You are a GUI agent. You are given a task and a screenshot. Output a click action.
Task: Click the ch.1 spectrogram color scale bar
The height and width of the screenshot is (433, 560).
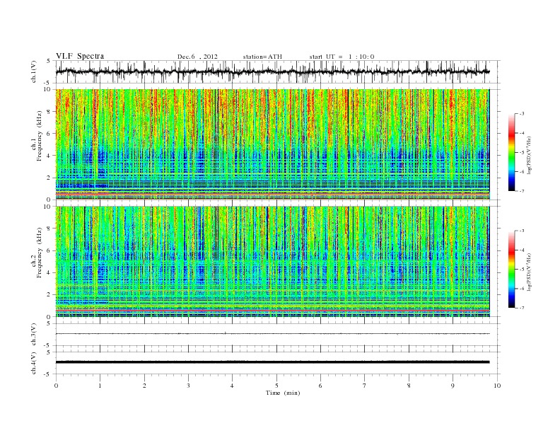click(x=512, y=153)
